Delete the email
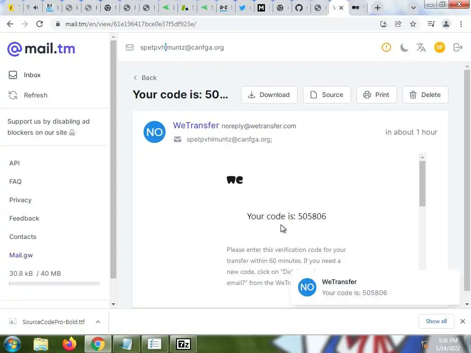This screenshot has width=471, height=353. 425,95
